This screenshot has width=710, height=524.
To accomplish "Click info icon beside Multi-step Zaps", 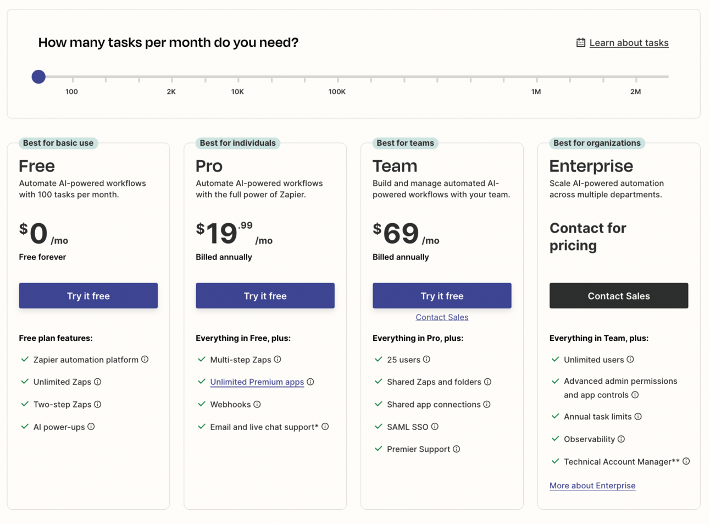I will click(278, 359).
